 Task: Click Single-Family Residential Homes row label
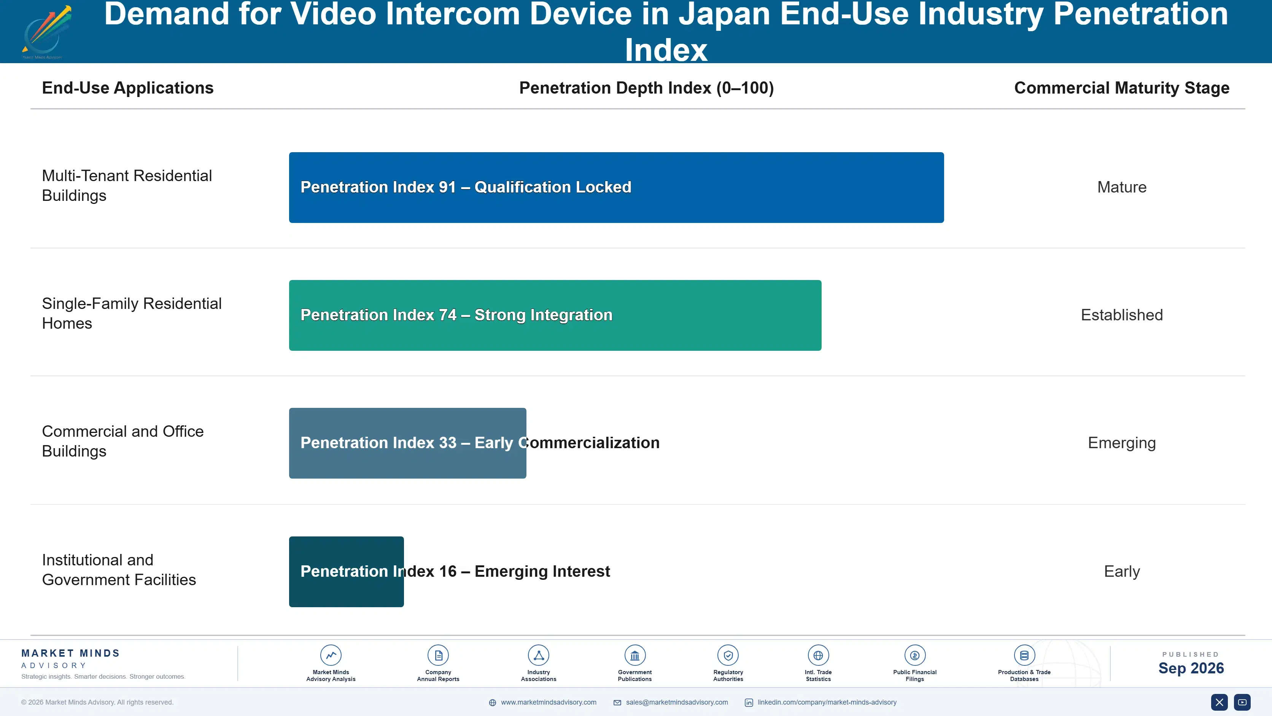pyautogui.click(x=132, y=313)
